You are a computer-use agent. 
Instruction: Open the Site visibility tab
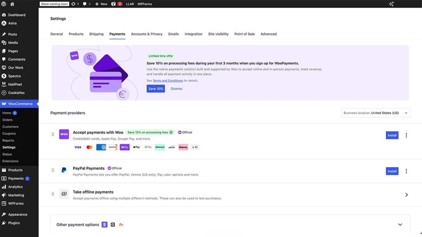pyautogui.click(x=218, y=34)
